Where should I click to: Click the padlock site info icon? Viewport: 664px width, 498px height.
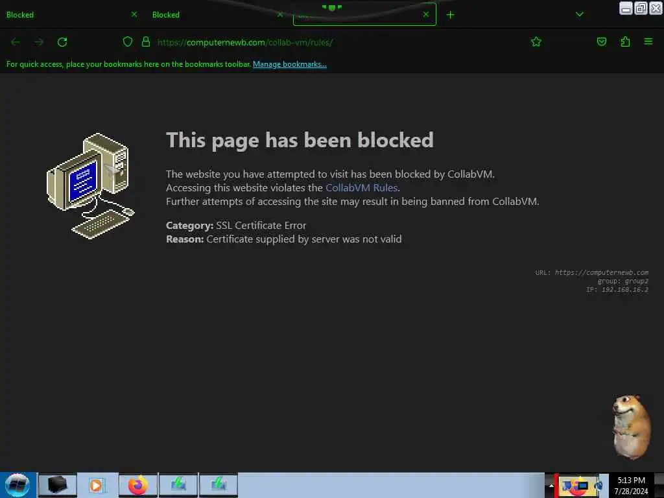coord(146,41)
